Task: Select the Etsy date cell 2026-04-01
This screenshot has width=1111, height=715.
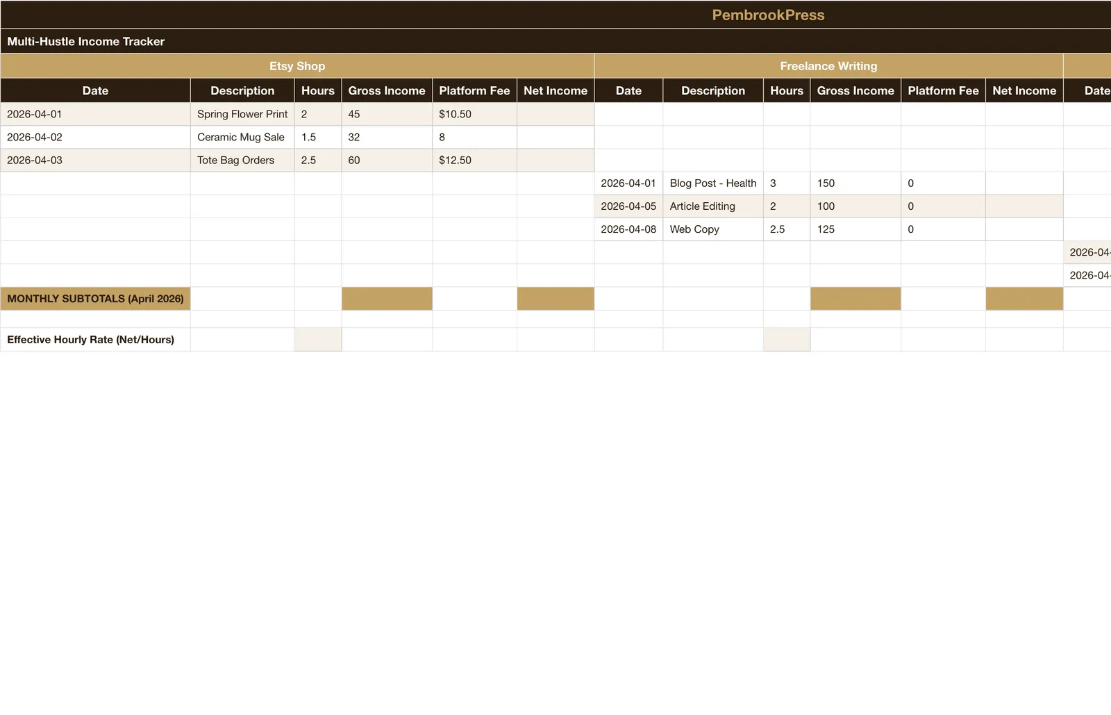Action: pos(95,114)
